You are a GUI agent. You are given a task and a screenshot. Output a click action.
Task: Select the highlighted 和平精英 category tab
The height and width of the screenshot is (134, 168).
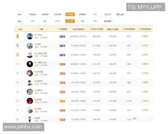(70, 14)
